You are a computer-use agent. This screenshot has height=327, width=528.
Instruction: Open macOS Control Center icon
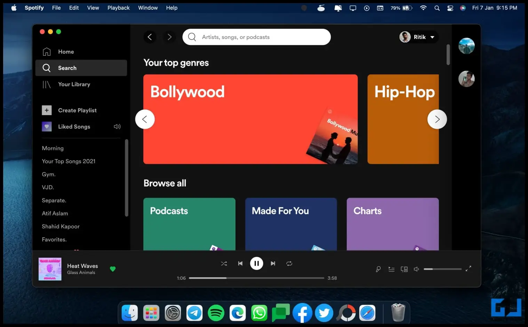(x=450, y=8)
